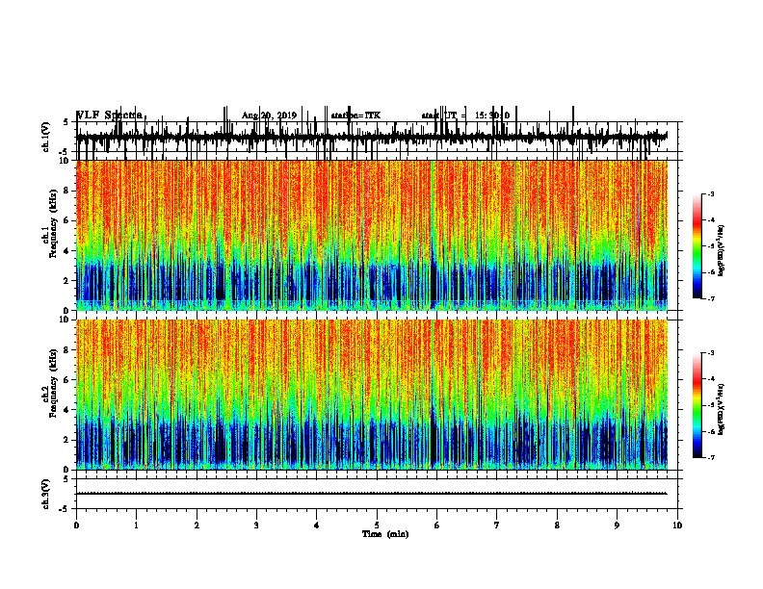763x589 pixels.
Task: Click the "VLF Spectra," plot title
Action: (x=112, y=115)
